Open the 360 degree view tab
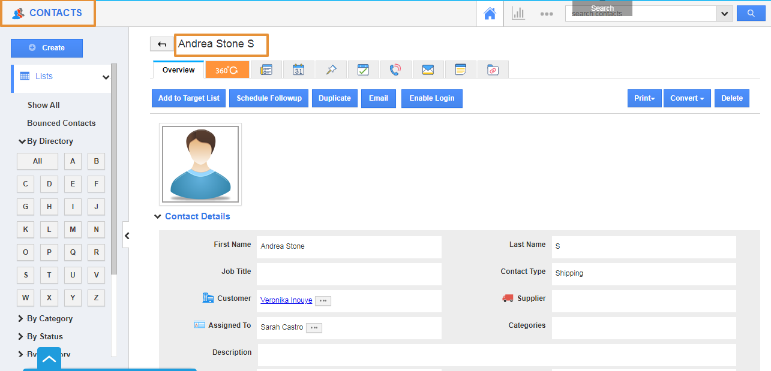 [227, 70]
